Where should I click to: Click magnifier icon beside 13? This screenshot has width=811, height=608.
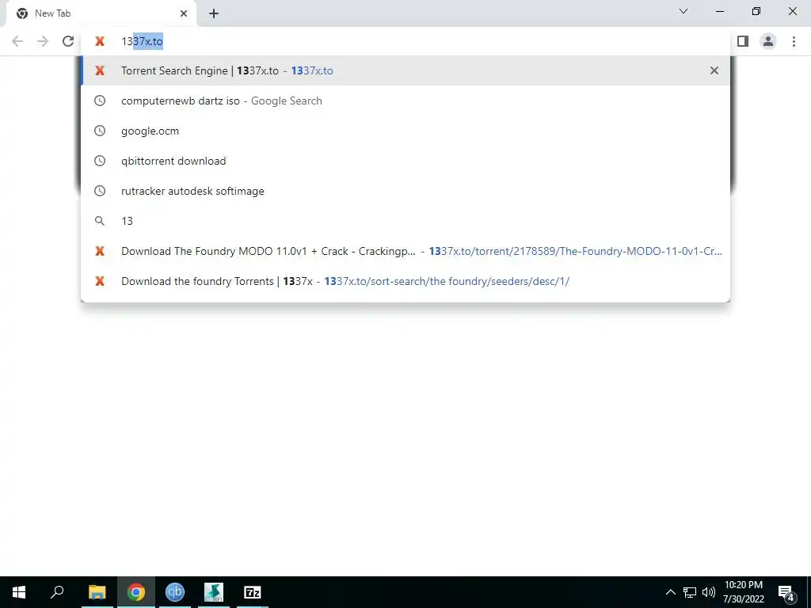[100, 221]
